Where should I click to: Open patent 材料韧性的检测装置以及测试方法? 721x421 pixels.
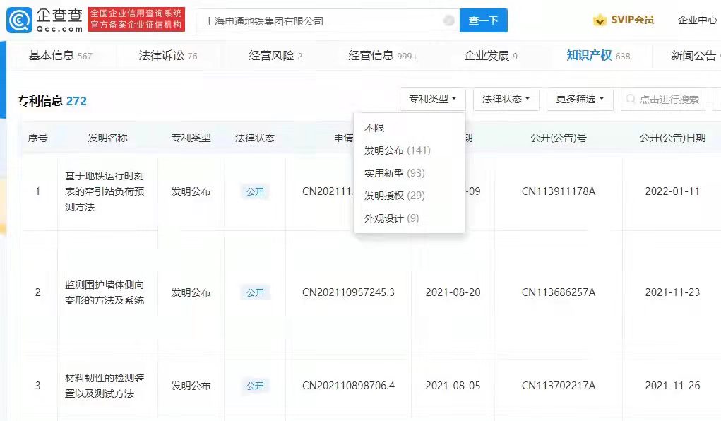coord(105,386)
